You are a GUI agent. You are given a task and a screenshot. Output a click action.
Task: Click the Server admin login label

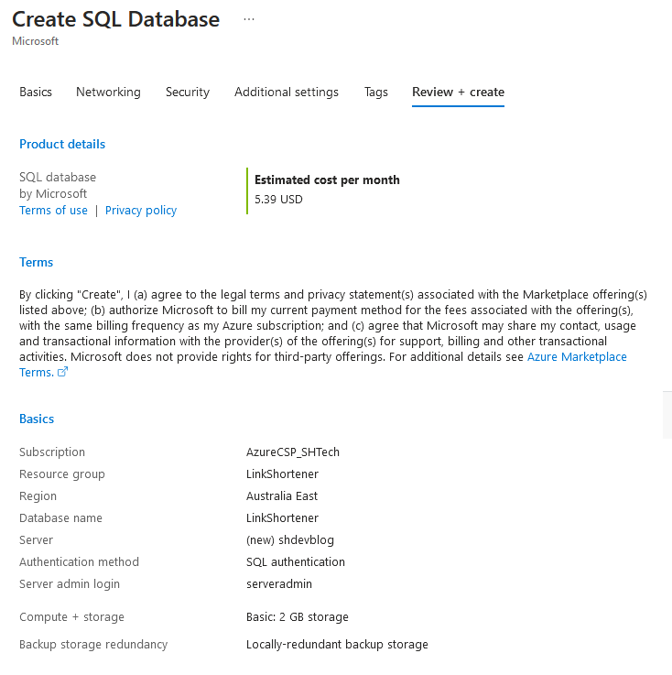70,583
